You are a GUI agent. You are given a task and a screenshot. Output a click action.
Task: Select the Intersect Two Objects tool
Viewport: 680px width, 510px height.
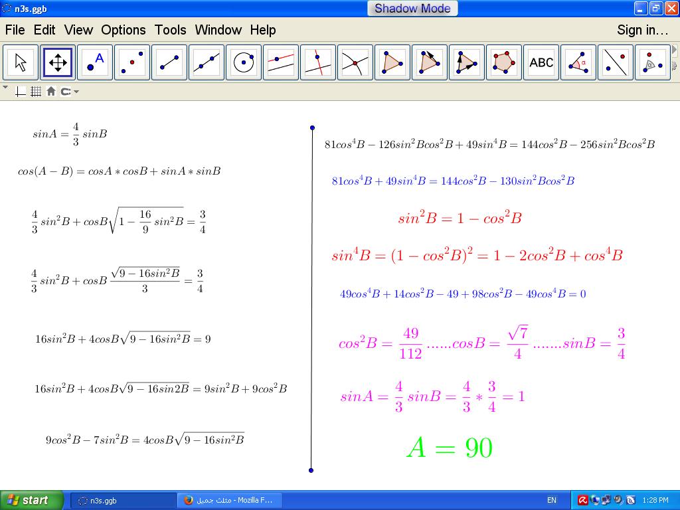pos(355,62)
